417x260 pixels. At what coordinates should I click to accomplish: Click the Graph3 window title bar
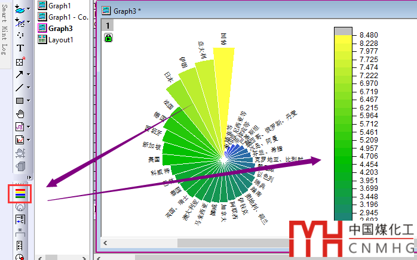point(239,11)
